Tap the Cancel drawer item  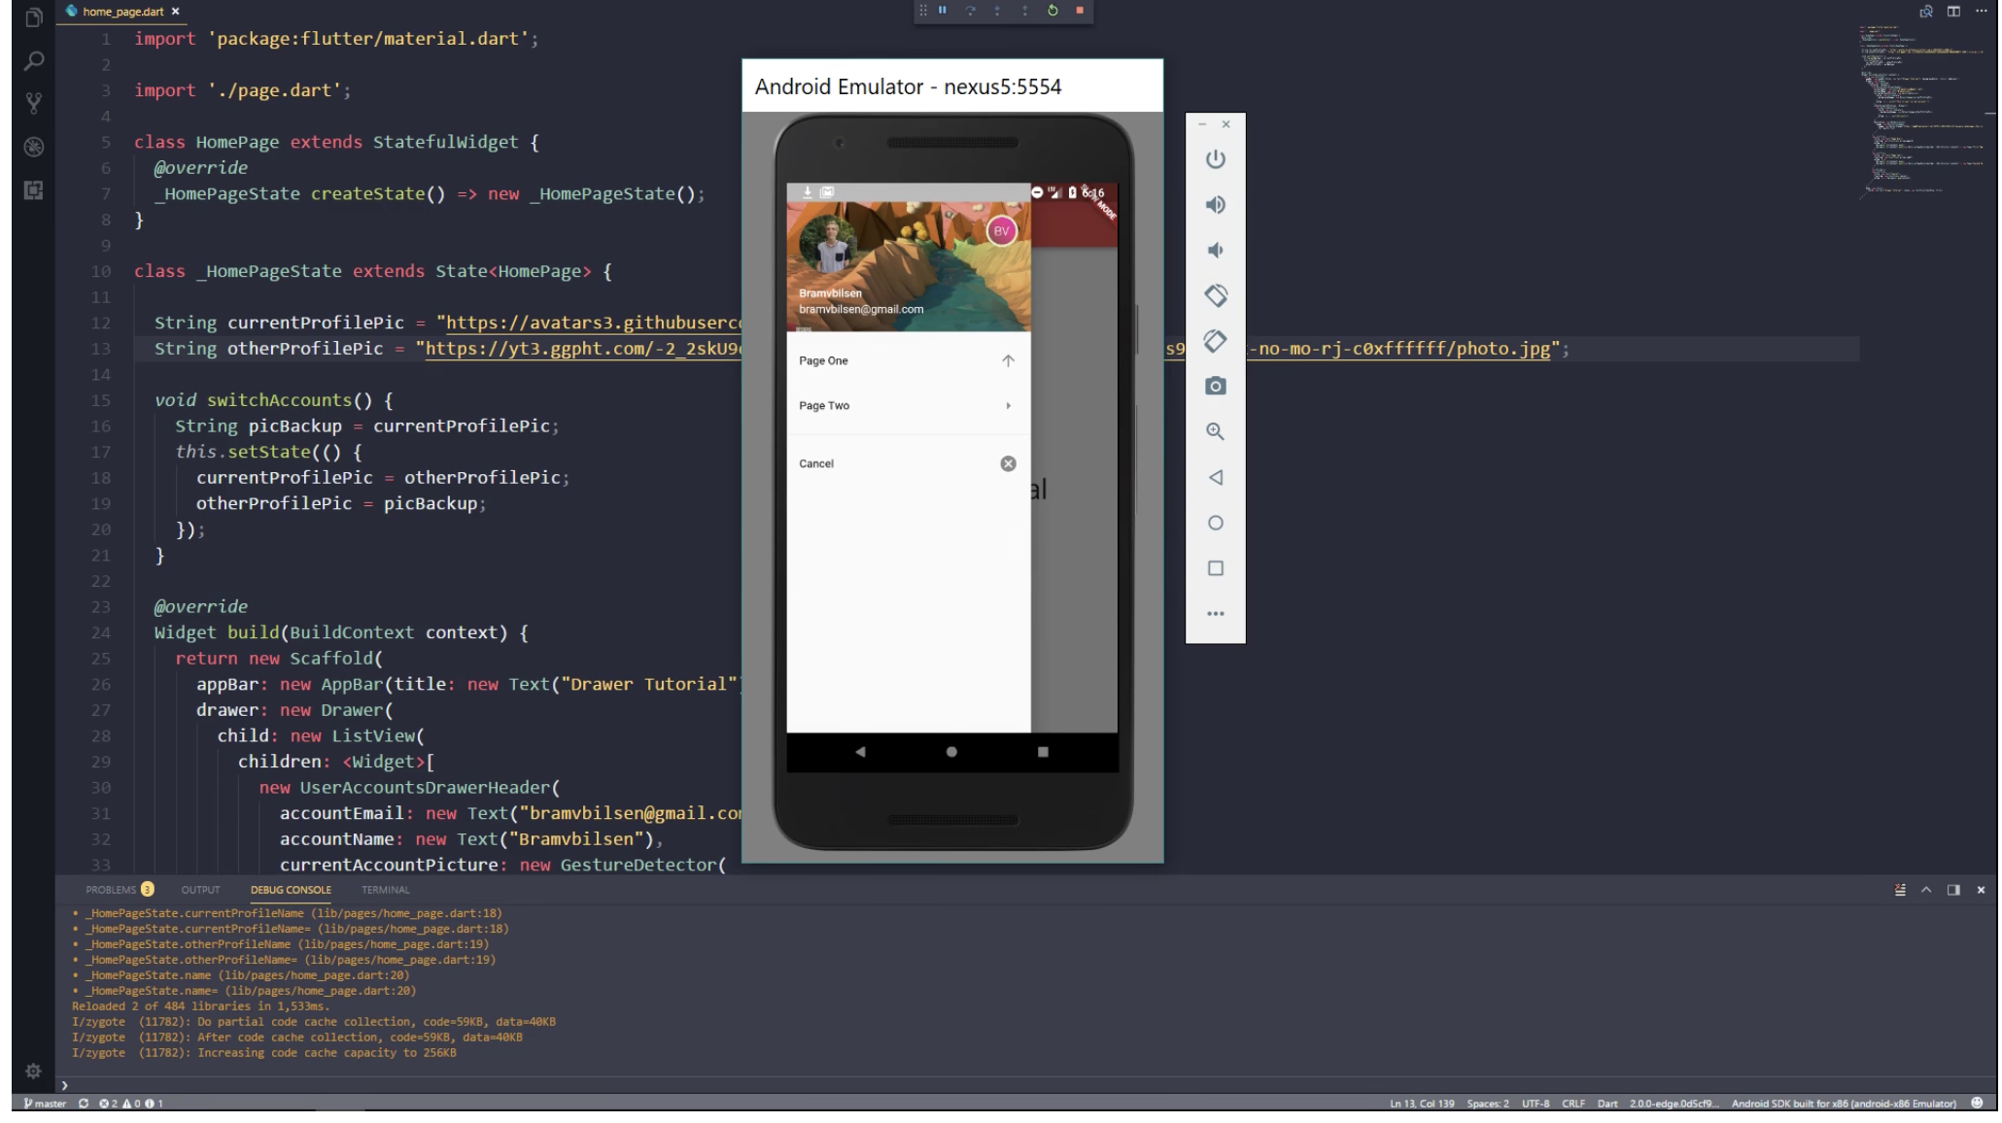pos(908,463)
